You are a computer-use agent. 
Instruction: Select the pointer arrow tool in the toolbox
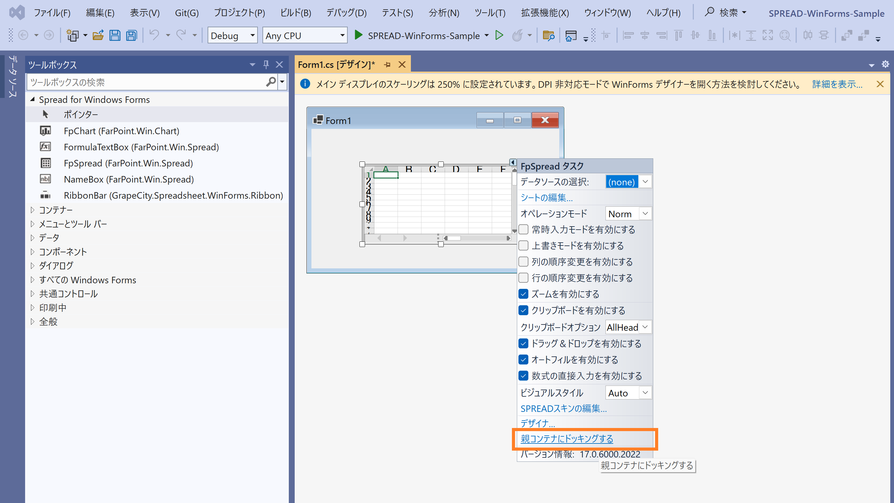(x=46, y=114)
